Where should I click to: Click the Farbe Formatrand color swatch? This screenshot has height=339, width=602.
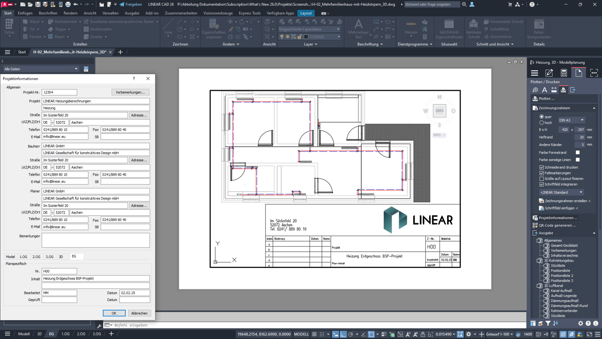(x=578, y=153)
